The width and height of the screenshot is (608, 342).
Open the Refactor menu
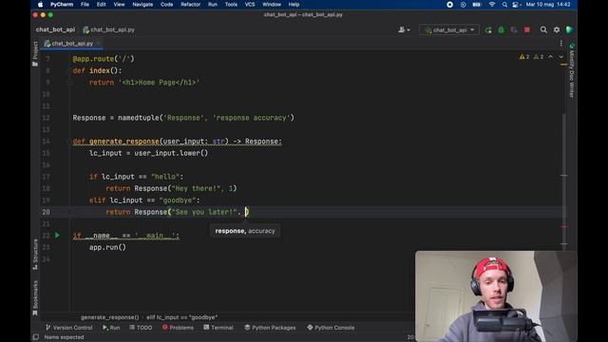(190, 5)
